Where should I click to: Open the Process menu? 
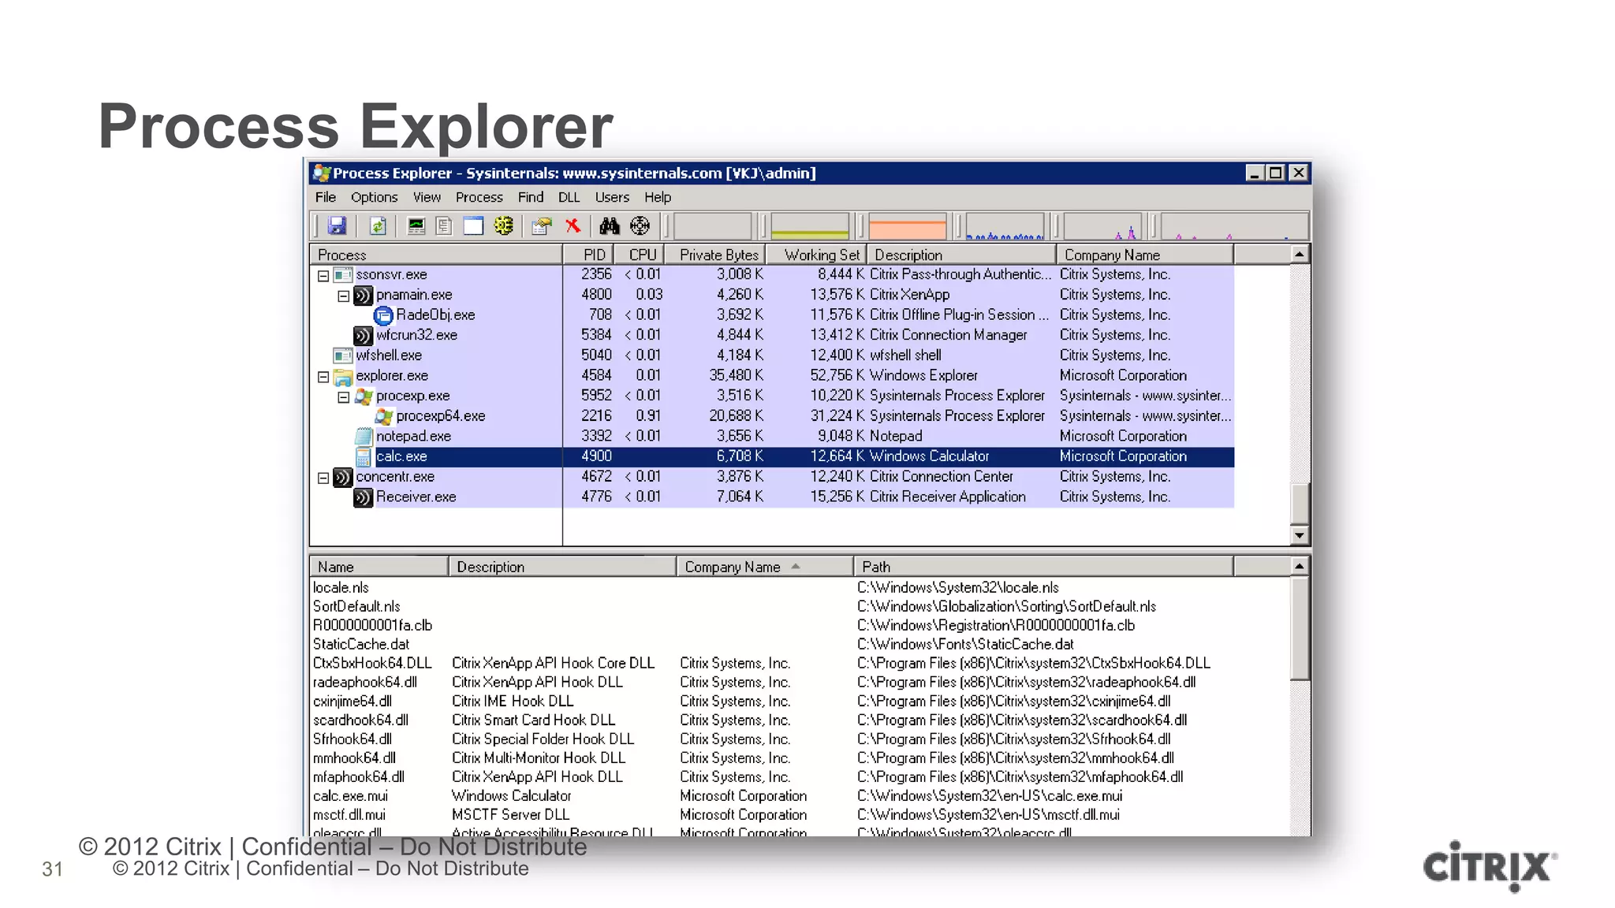click(x=479, y=198)
